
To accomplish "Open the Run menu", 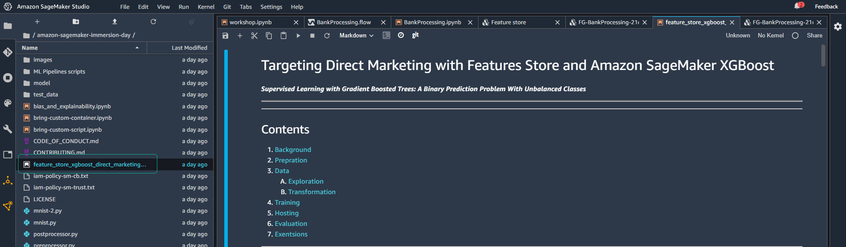I will click(x=184, y=7).
